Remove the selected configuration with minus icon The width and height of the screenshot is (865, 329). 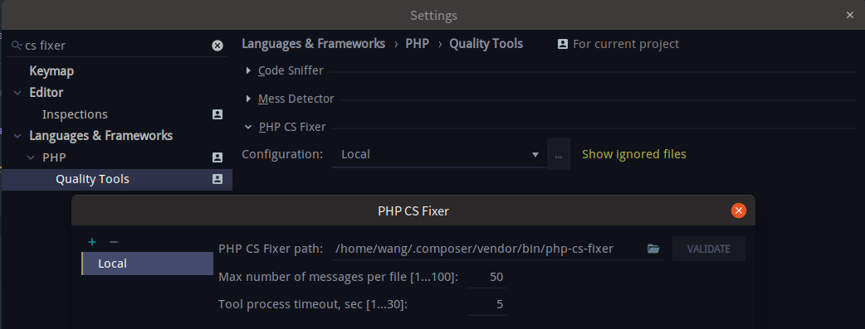114,242
